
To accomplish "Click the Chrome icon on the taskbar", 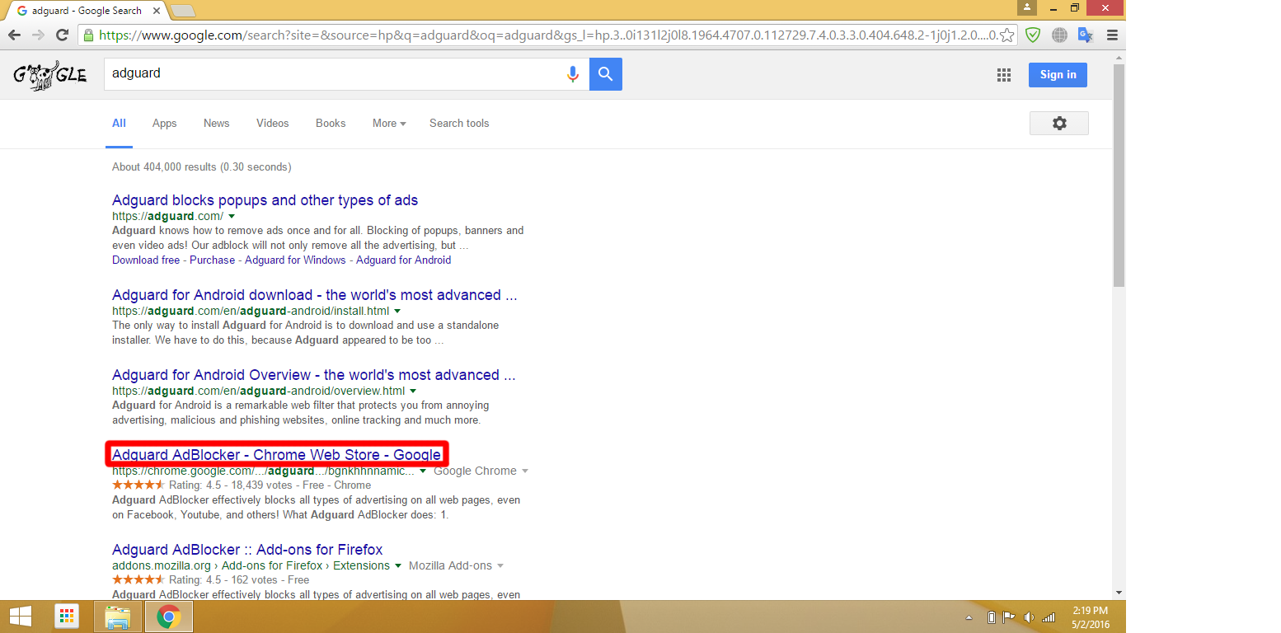I will click(169, 617).
